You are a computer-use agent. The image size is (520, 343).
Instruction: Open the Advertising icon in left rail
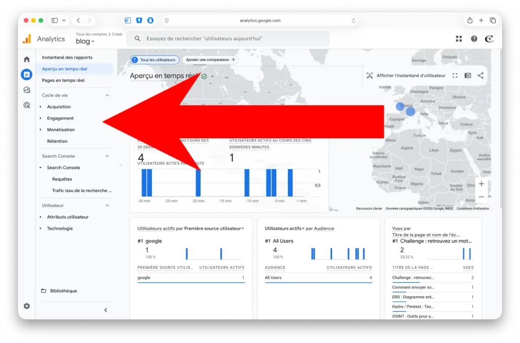tap(26, 105)
